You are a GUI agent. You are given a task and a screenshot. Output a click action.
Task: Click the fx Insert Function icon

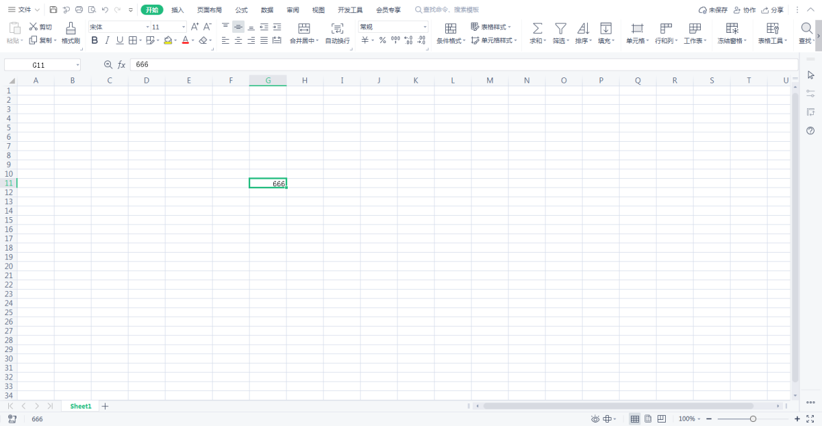pos(121,64)
